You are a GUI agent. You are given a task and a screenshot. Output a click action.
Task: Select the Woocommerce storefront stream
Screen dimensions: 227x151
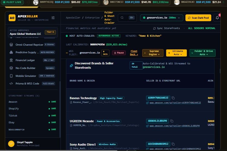pos(32,130)
